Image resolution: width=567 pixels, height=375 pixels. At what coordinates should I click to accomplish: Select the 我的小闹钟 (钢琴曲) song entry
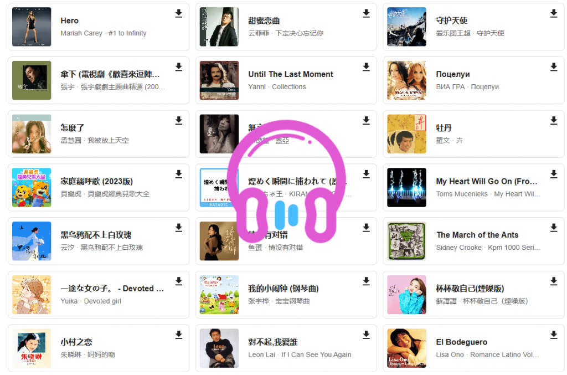coord(286,295)
